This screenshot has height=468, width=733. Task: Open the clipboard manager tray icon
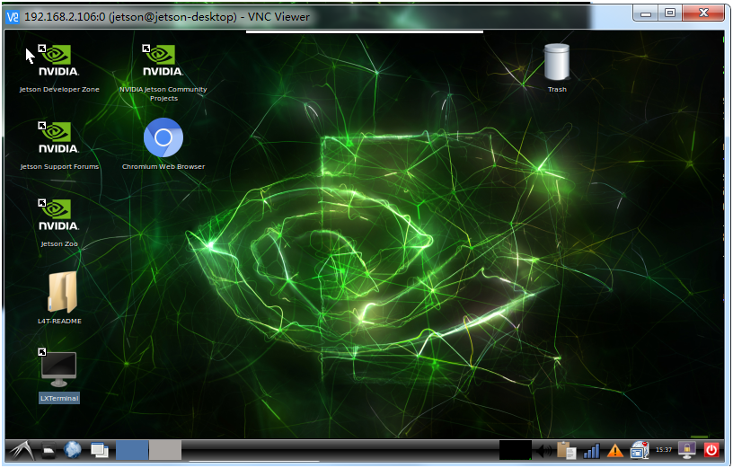(566, 450)
